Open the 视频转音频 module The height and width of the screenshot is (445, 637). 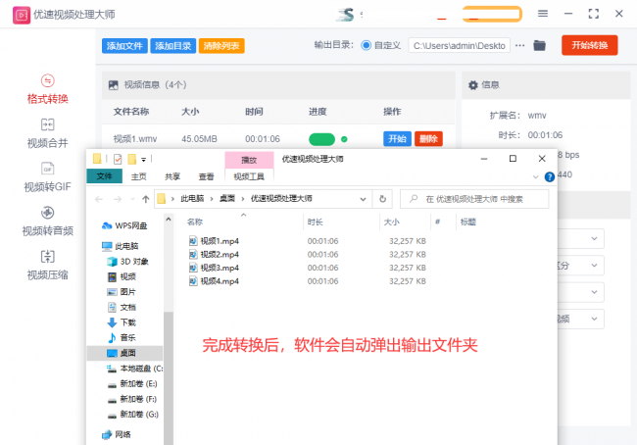[48, 222]
